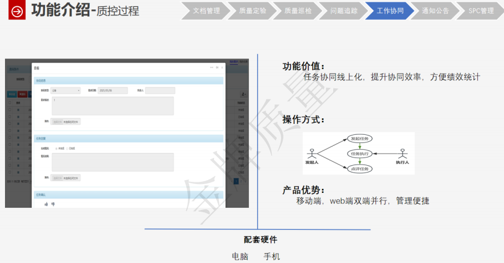This screenshot has height=263, width=504.
Task: Click the 任务执行 oval node
Action: 359,153
